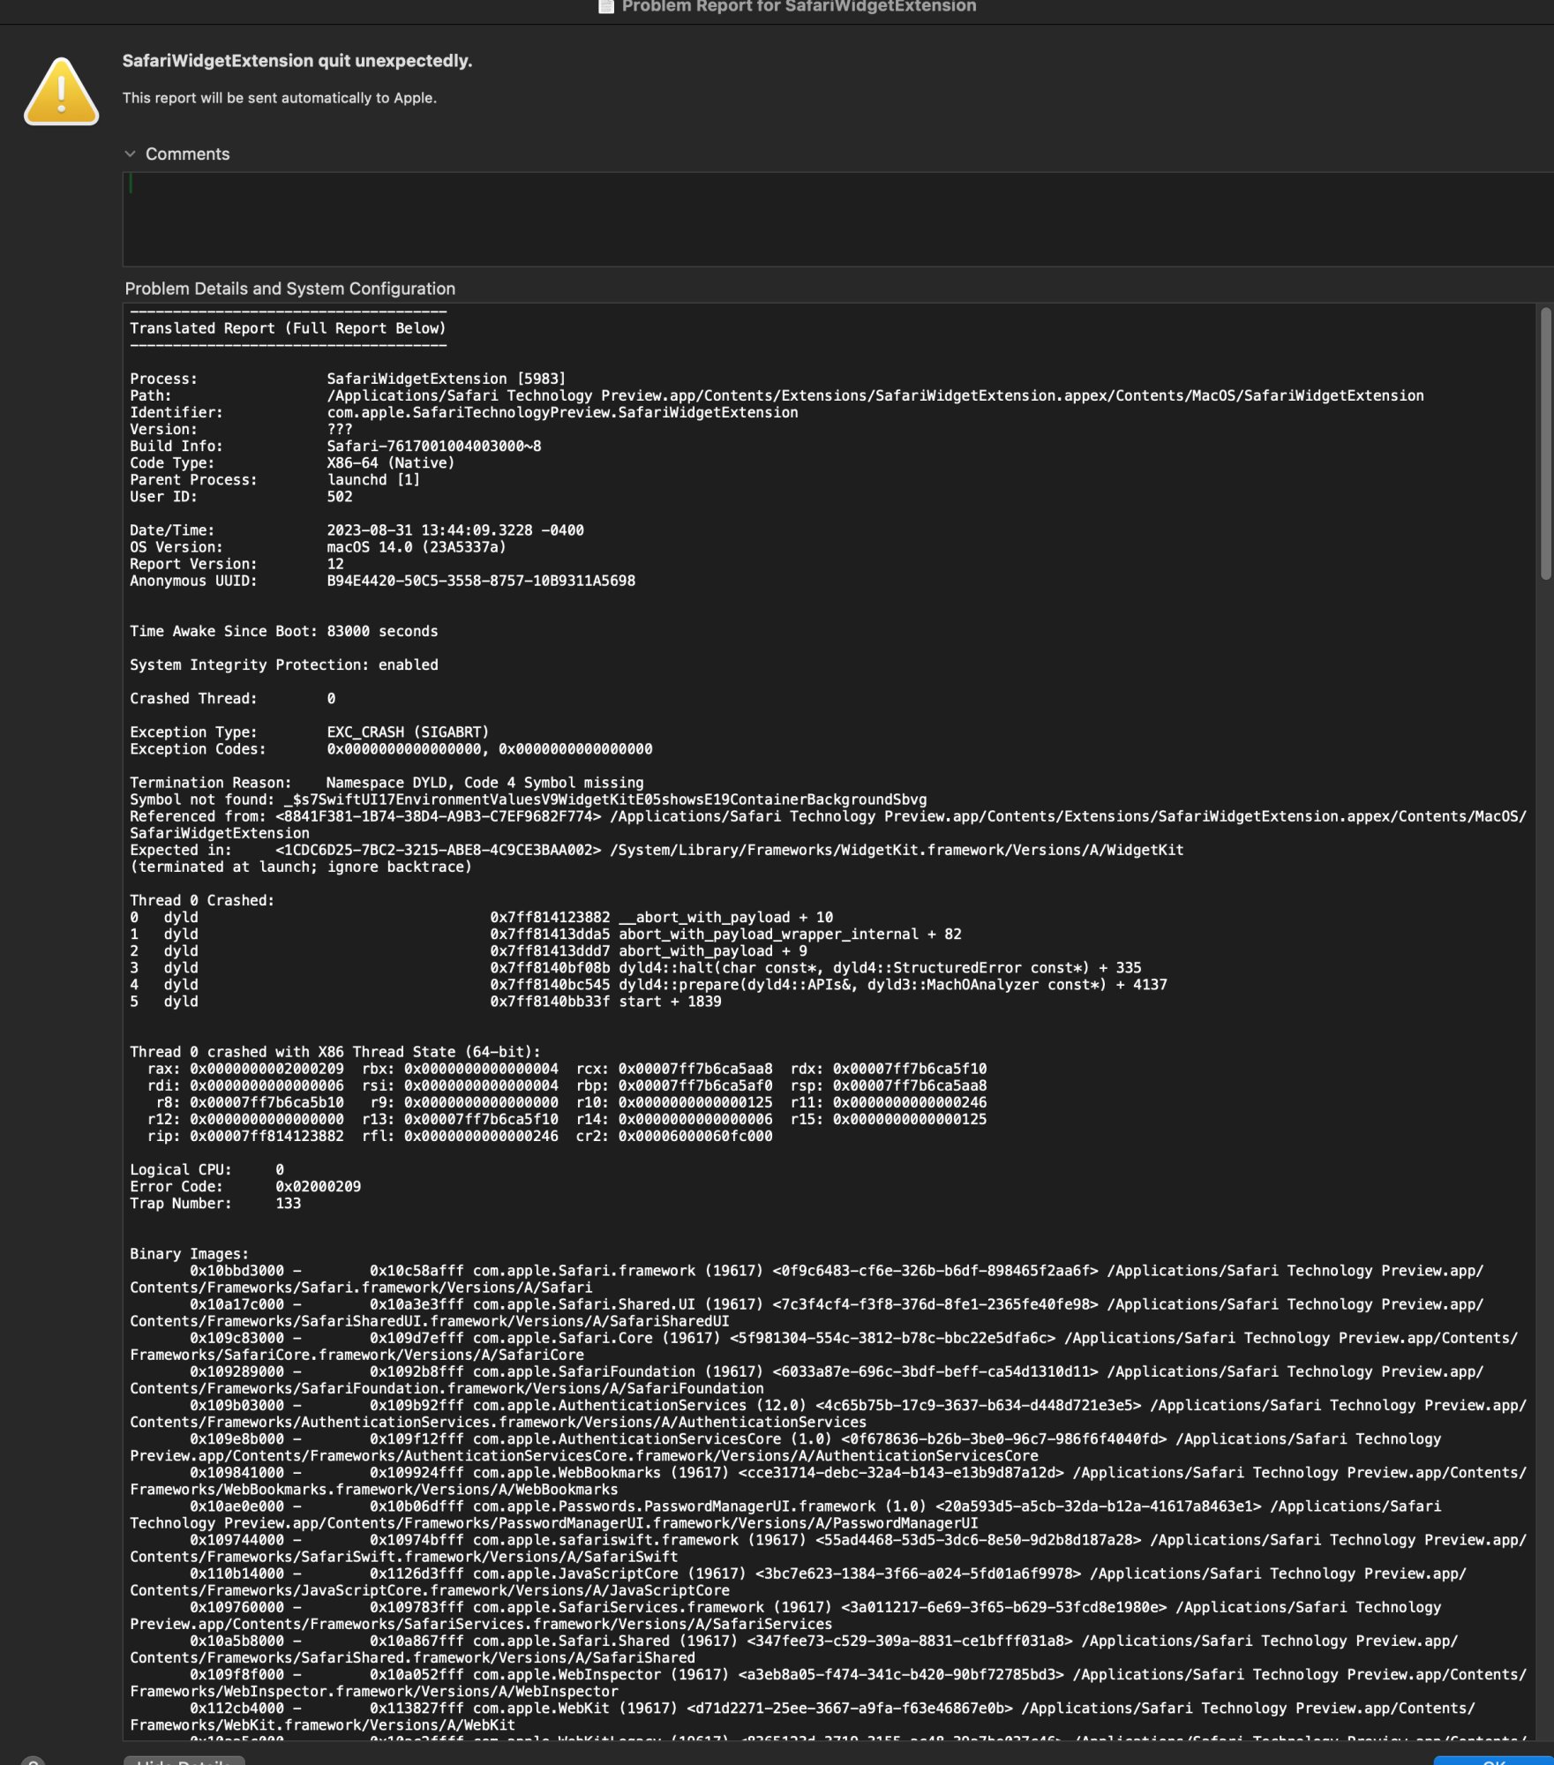
Task: Click the build info 'Safari-7617001004003000~8'
Action: click(x=434, y=446)
